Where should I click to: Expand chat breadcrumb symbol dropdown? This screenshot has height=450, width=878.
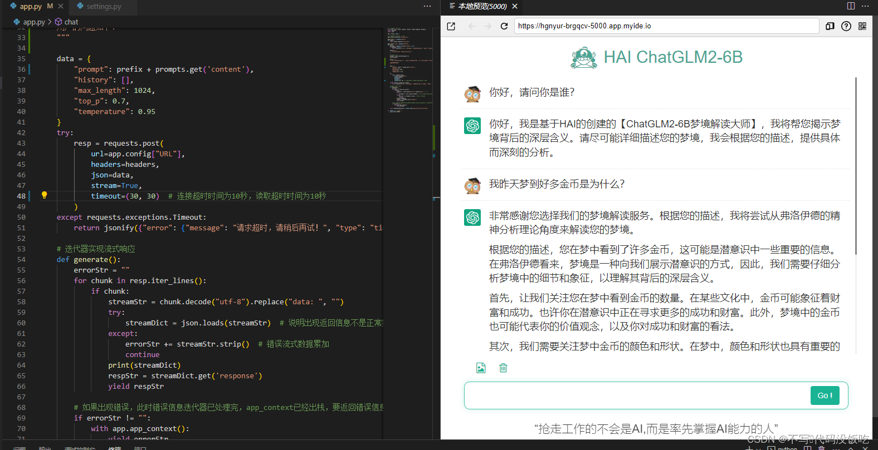click(71, 22)
